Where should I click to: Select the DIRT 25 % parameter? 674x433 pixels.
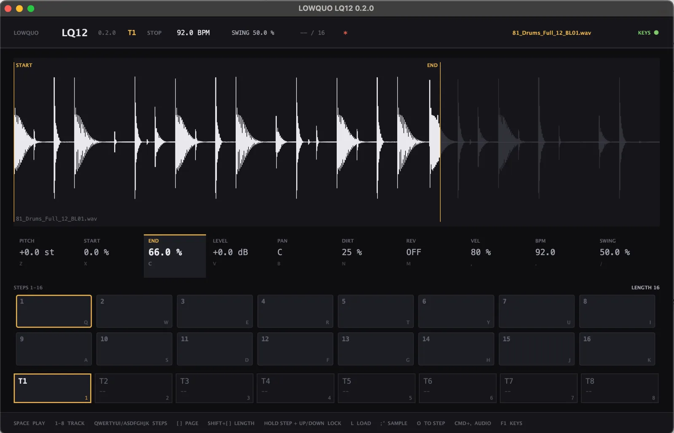[368, 256]
